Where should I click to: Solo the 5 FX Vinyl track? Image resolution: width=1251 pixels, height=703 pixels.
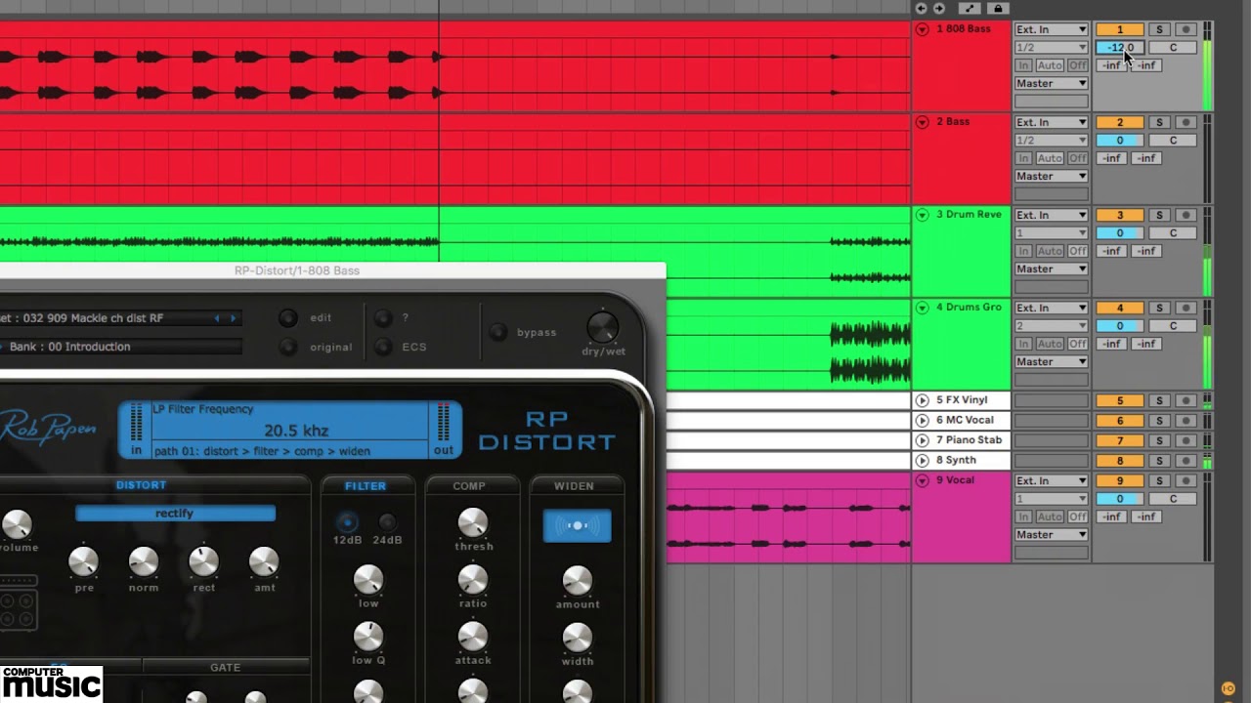1159,400
